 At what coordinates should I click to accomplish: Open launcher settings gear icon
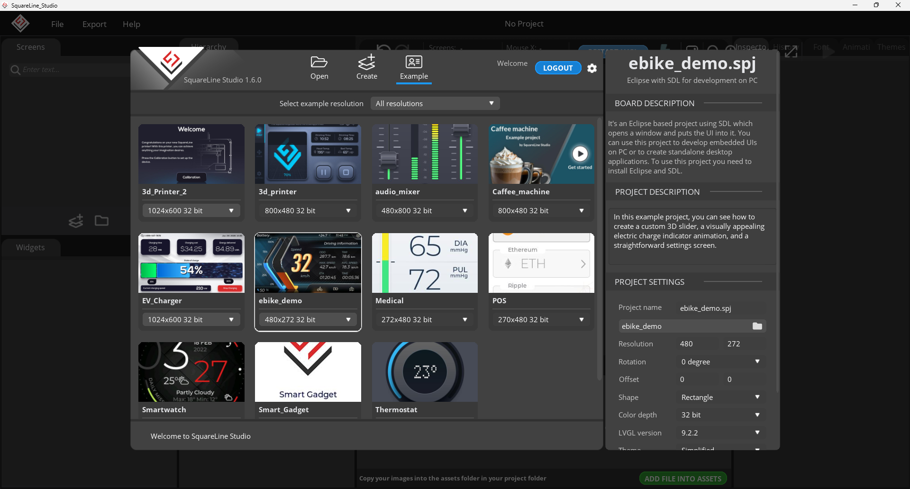click(592, 68)
